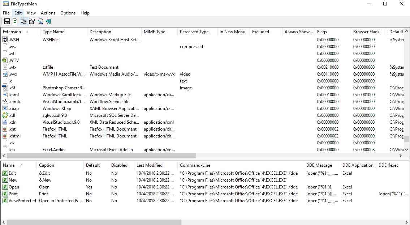Viewport: 410px width, 225px height.
Task: Click upper pane horizontal scroll right arrow
Action: pyautogui.click(x=401, y=156)
